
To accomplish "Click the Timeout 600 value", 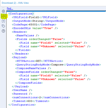I will click(30, 101).
